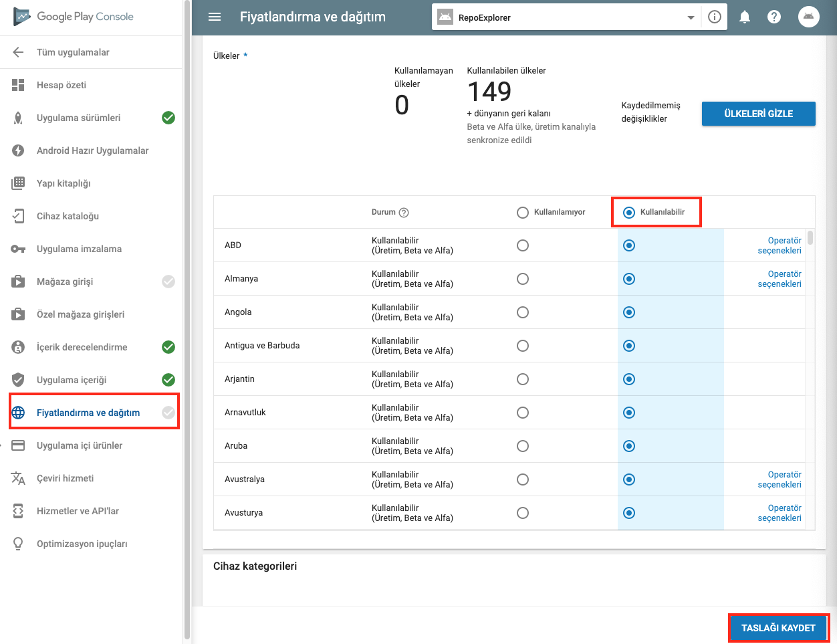Click the Avusturya country name
The image size is (837, 644).
point(243,513)
